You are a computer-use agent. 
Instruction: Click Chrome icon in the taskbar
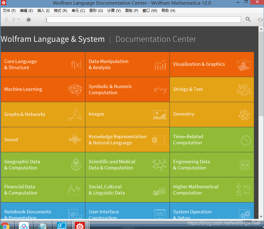[x=5, y=225]
